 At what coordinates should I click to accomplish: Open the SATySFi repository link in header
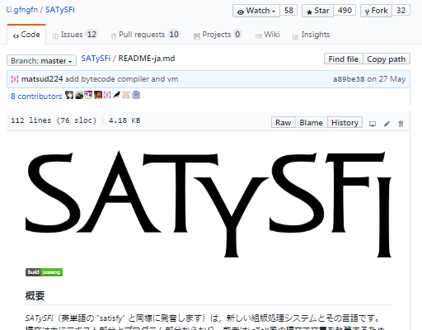pos(59,10)
